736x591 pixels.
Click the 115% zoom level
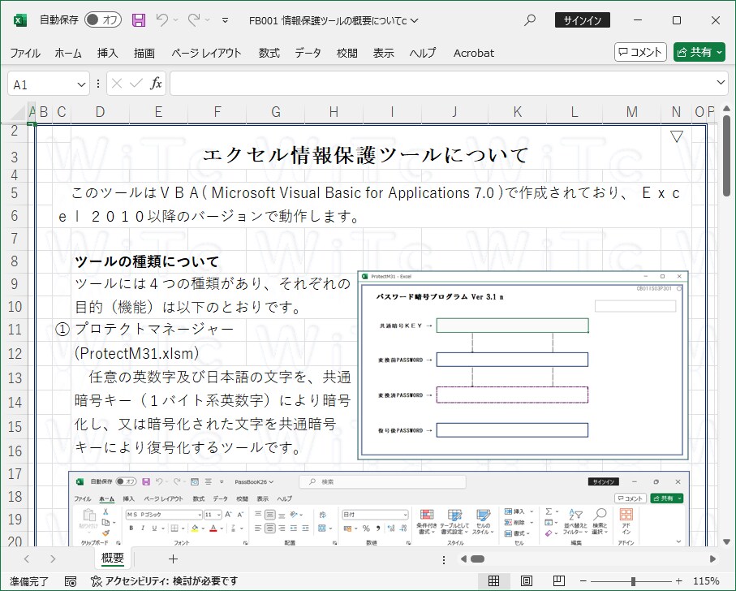click(706, 581)
